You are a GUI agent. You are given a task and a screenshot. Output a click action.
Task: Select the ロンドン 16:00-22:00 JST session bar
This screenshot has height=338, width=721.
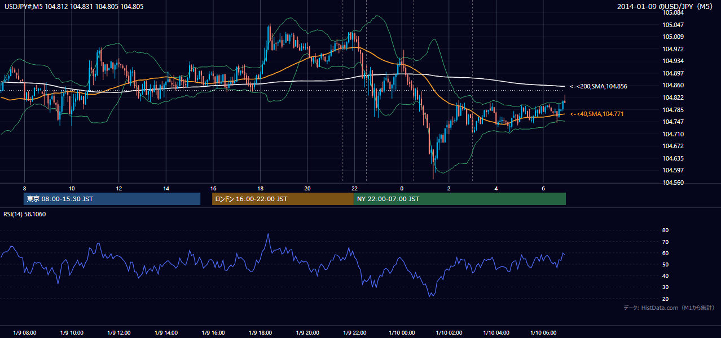283,199
